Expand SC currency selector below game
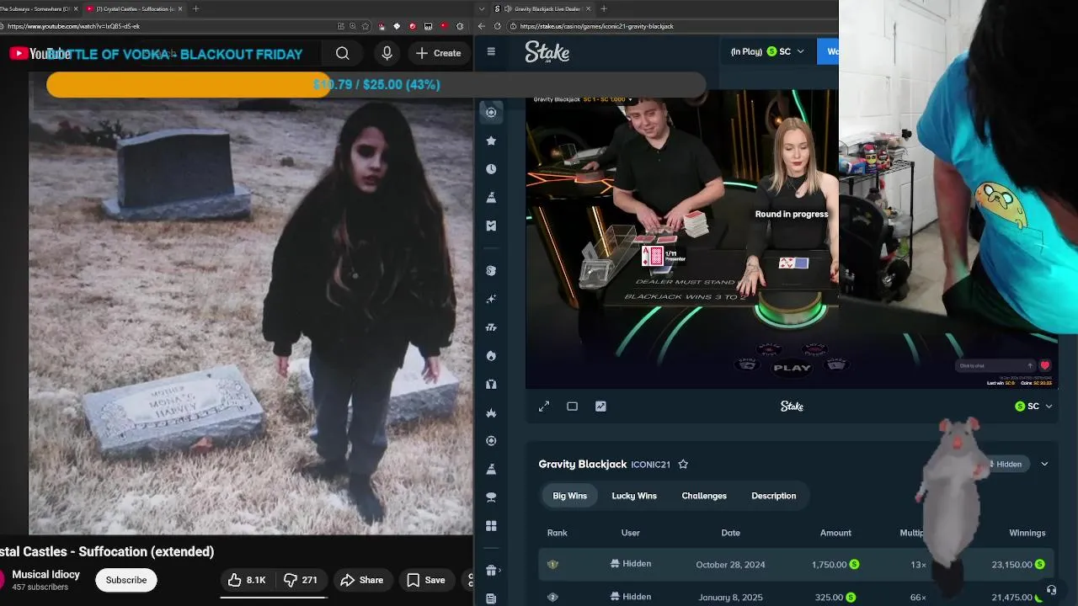The width and height of the screenshot is (1078, 606). coord(1034,407)
